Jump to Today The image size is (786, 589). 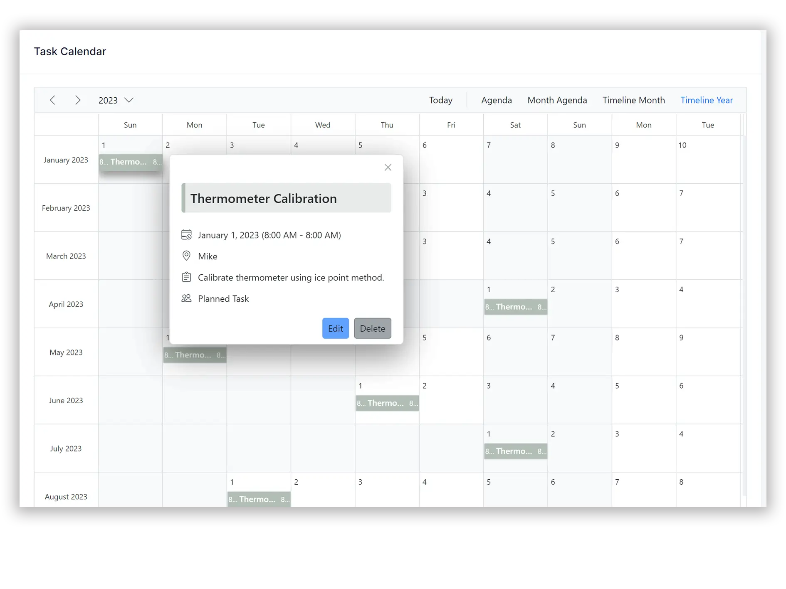(440, 100)
